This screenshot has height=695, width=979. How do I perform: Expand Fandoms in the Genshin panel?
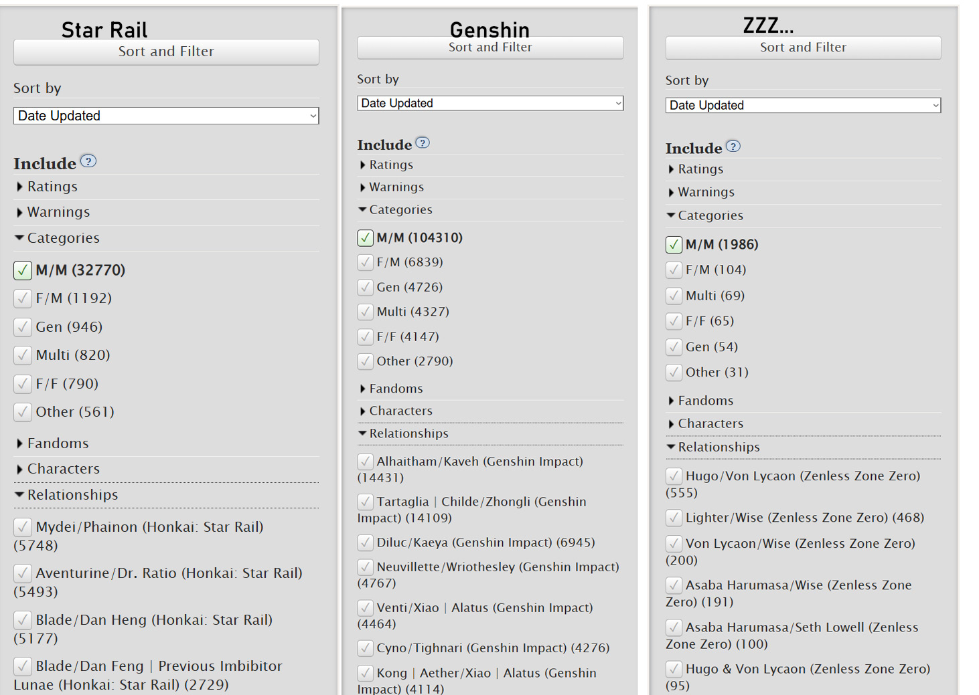[392, 389]
